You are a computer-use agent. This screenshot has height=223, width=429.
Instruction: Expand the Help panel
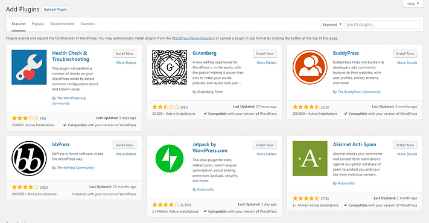pos(413,4)
